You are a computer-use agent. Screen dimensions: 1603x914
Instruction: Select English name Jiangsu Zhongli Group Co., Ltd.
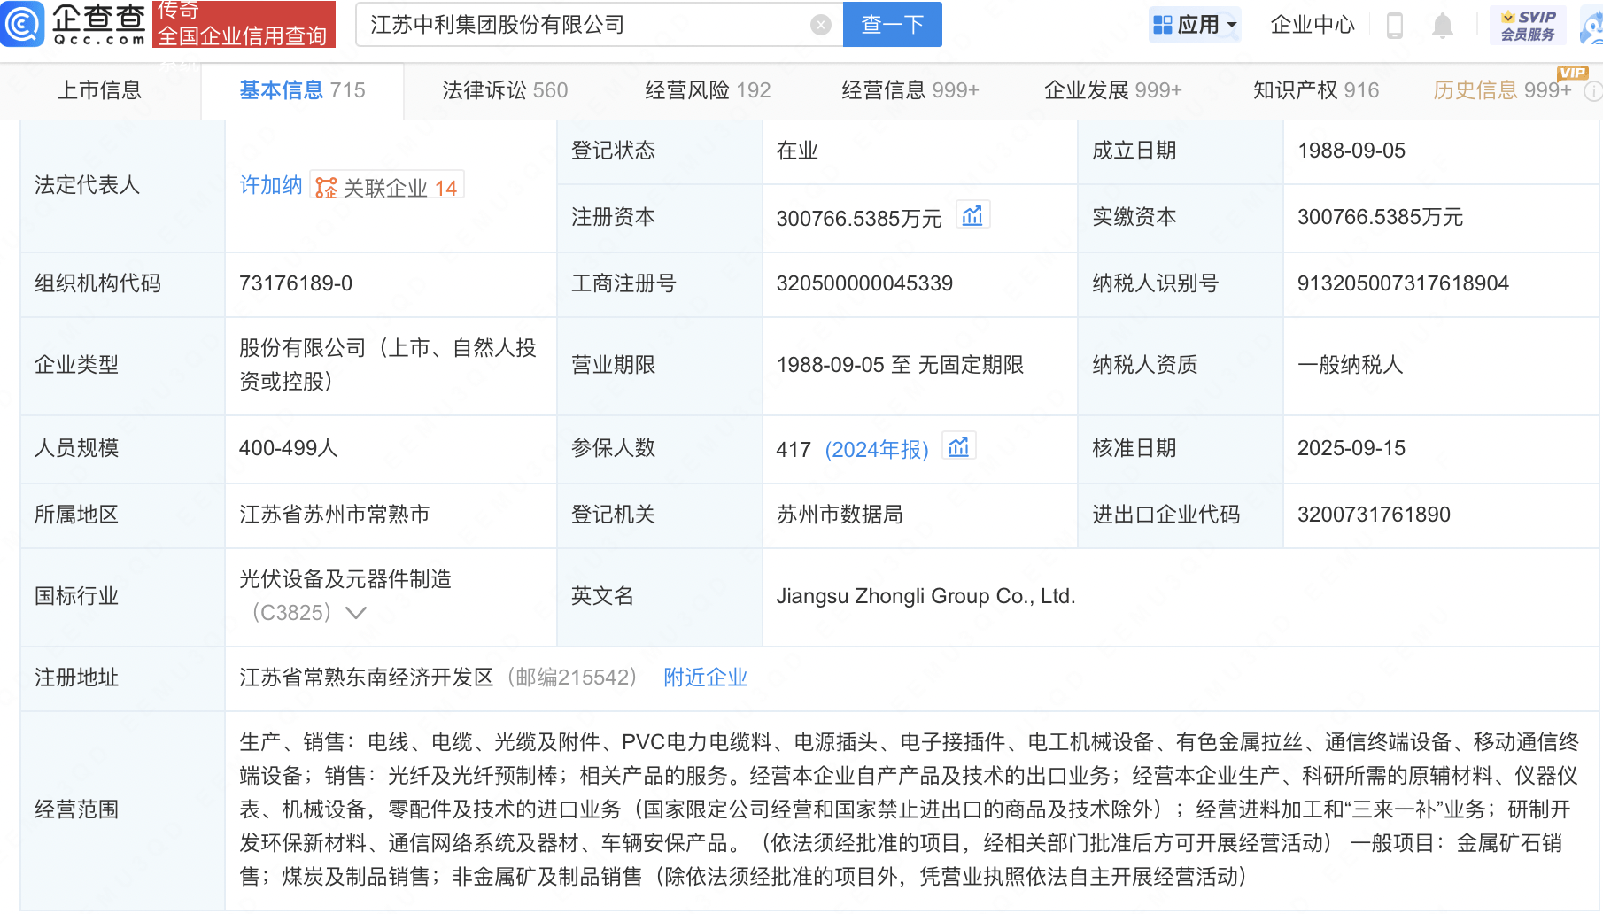[x=925, y=596]
